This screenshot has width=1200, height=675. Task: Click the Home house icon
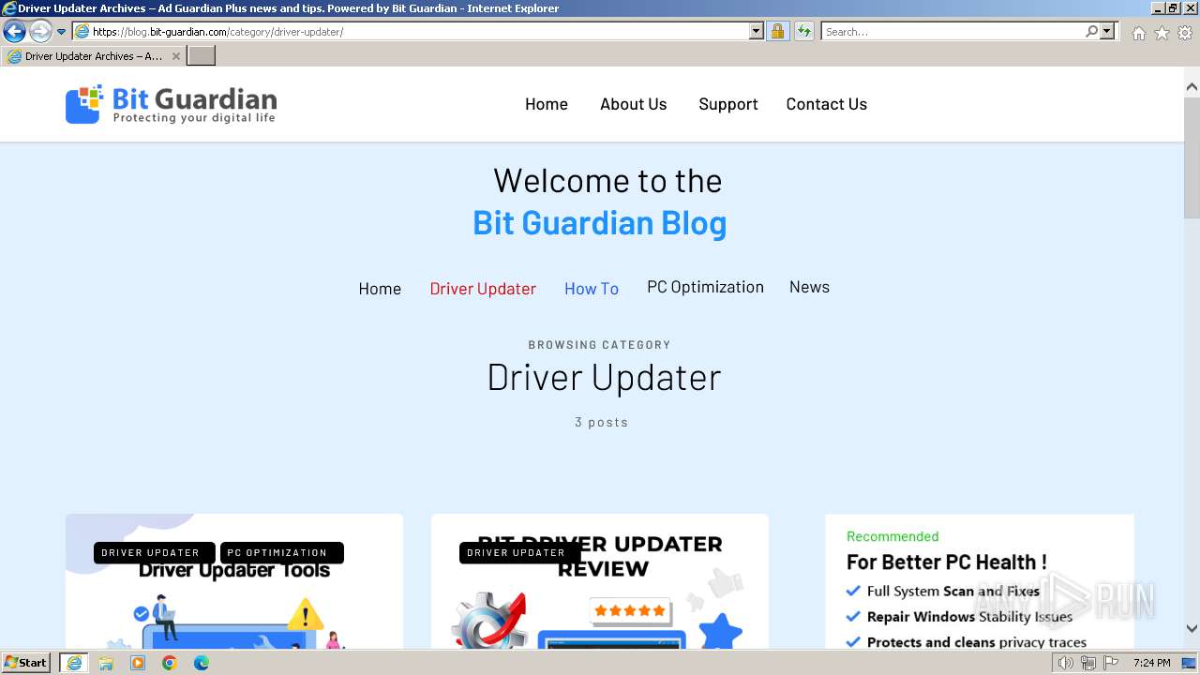[x=1138, y=33]
